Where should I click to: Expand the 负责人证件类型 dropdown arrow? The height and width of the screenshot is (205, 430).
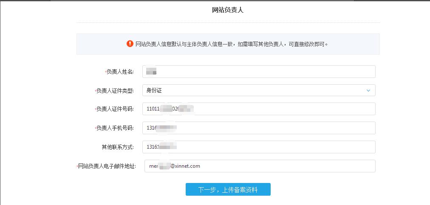point(368,90)
